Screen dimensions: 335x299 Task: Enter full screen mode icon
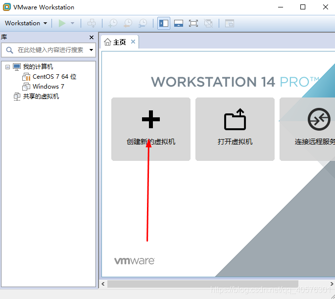[x=193, y=23]
